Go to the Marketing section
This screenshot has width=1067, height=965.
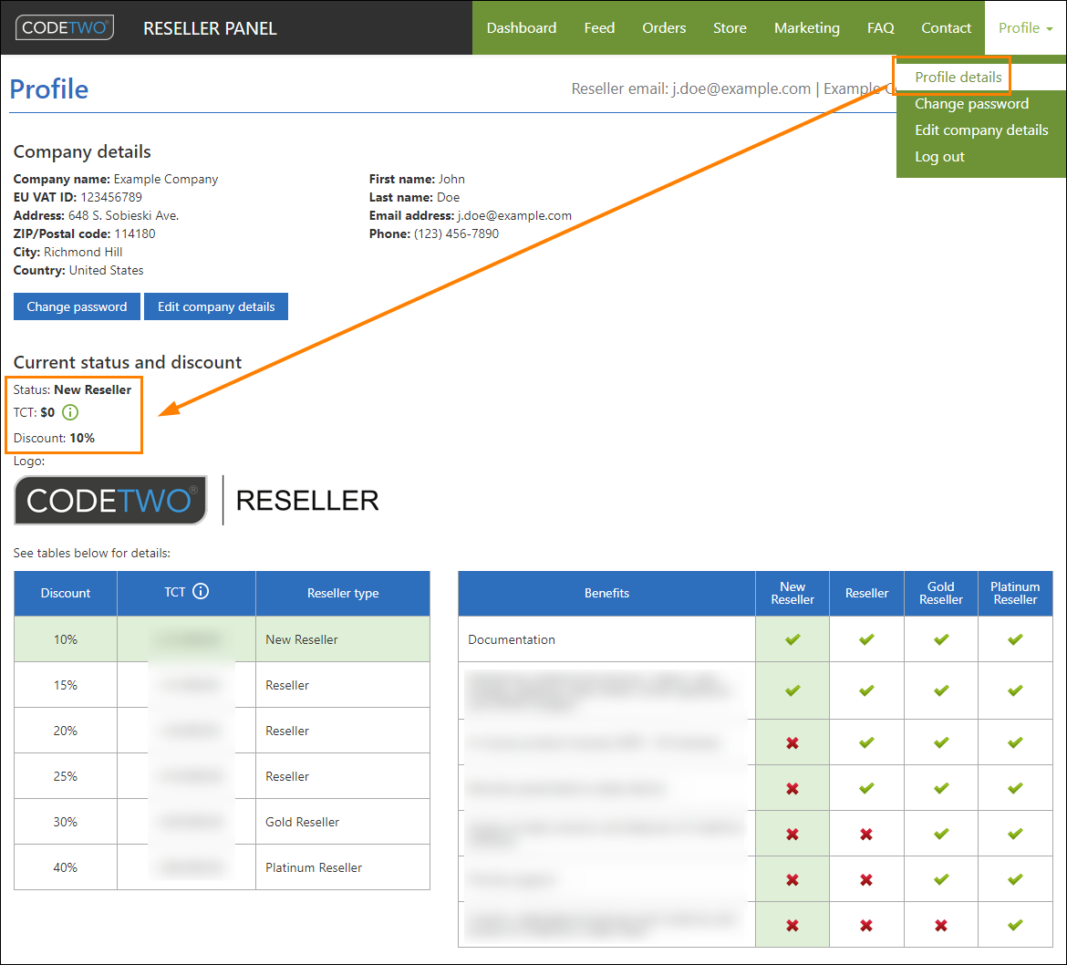[x=806, y=27]
